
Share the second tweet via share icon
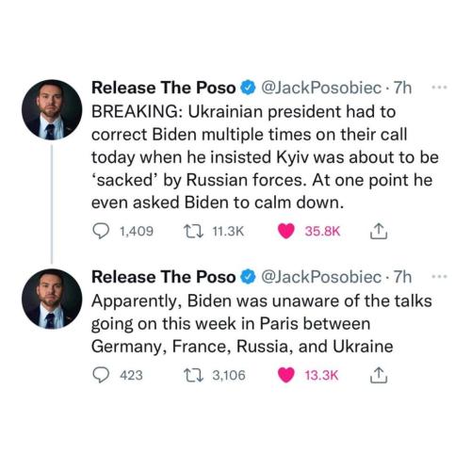tap(379, 375)
